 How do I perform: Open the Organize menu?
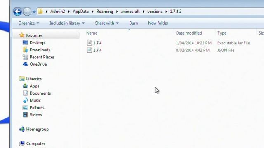[x=29, y=23]
